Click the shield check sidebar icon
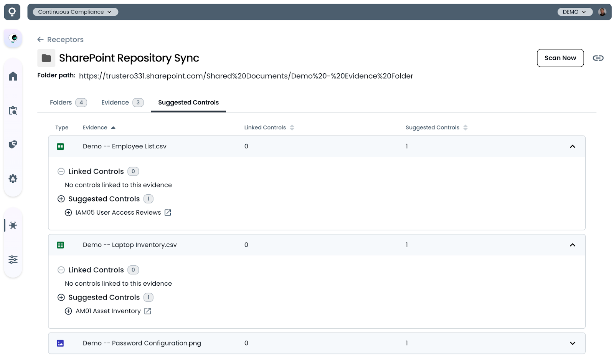 click(x=13, y=144)
